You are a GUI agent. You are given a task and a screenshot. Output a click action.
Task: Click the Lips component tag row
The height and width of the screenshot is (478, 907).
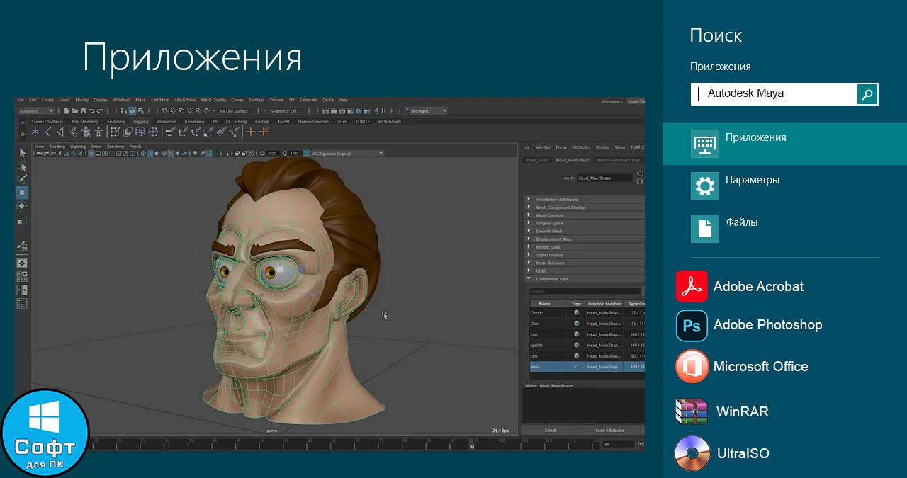[x=587, y=356]
